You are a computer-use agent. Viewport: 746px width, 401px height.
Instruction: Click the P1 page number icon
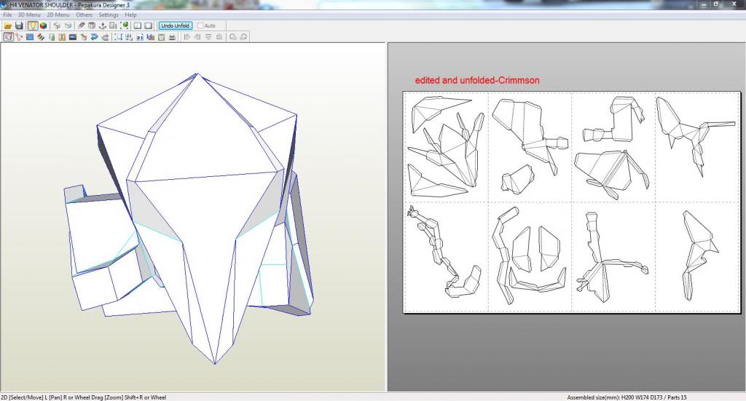(x=140, y=37)
